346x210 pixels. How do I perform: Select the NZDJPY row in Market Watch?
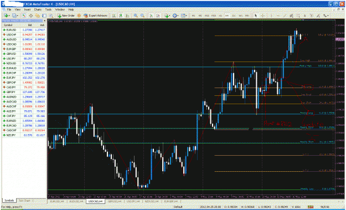click(x=24, y=135)
